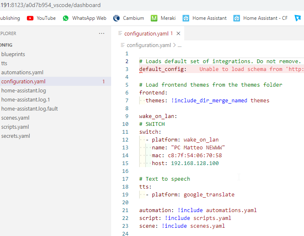Open scenes.yaml in the file list
Screen dimensions: 304x236
(x=15, y=118)
